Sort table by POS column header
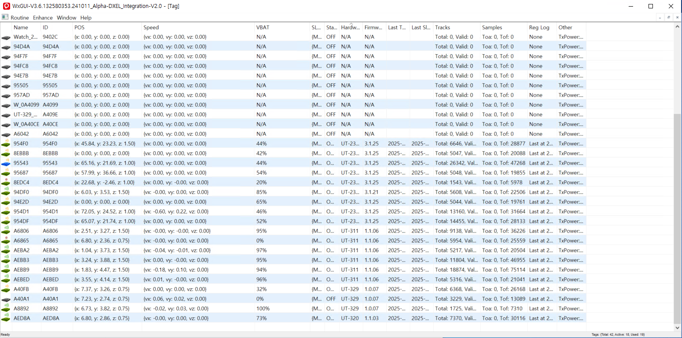The width and height of the screenshot is (682, 338). point(79,27)
